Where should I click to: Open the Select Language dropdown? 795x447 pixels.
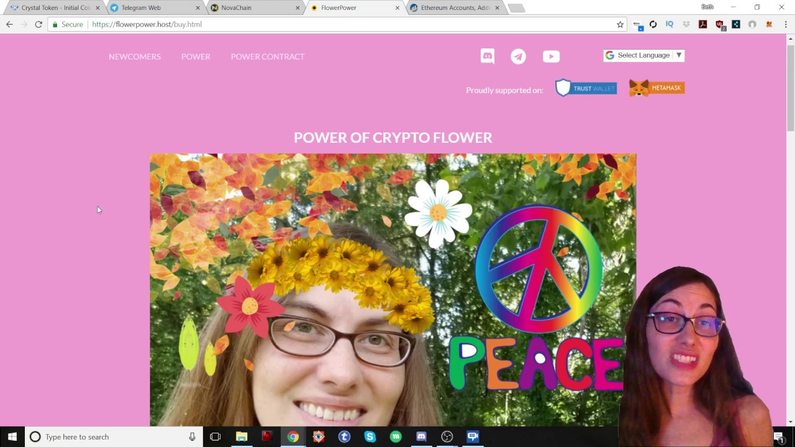point(643,55)
